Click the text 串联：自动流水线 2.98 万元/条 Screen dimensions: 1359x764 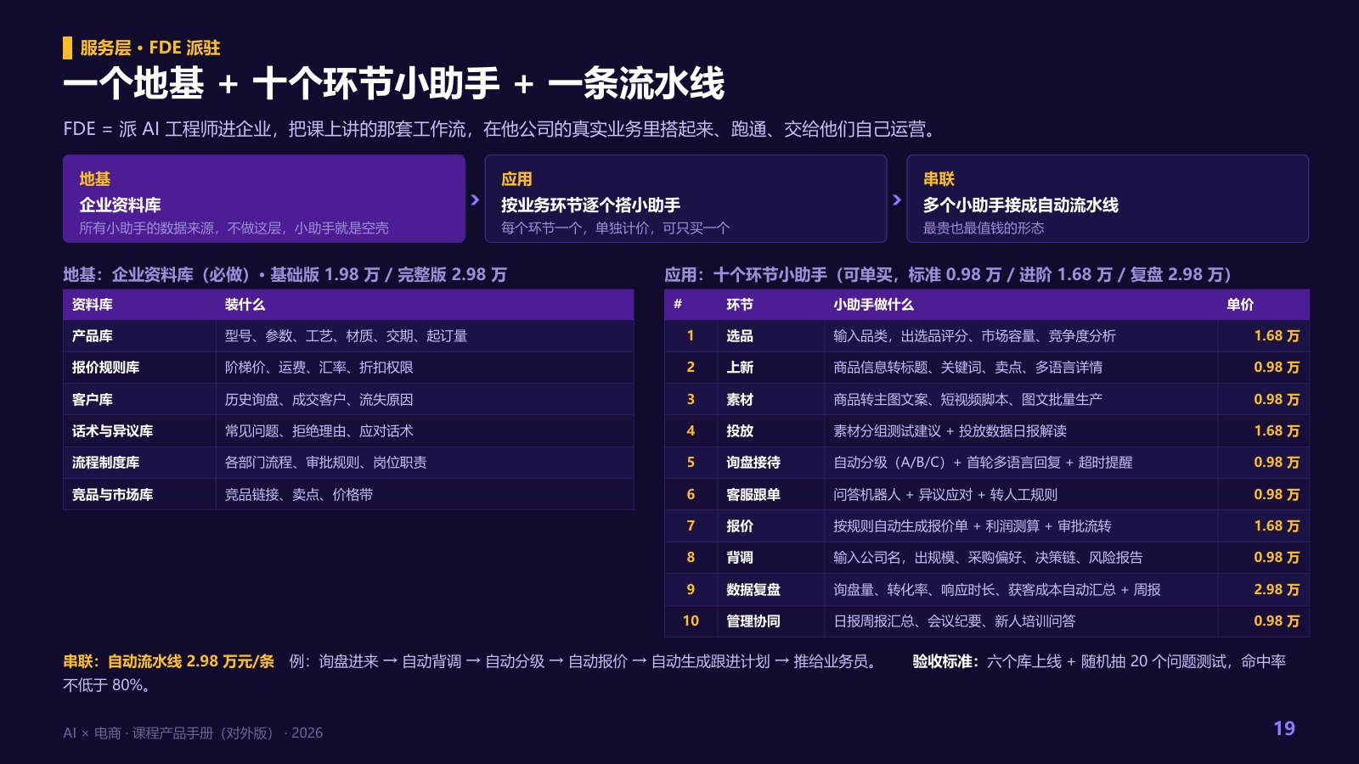tap(168, 661)
